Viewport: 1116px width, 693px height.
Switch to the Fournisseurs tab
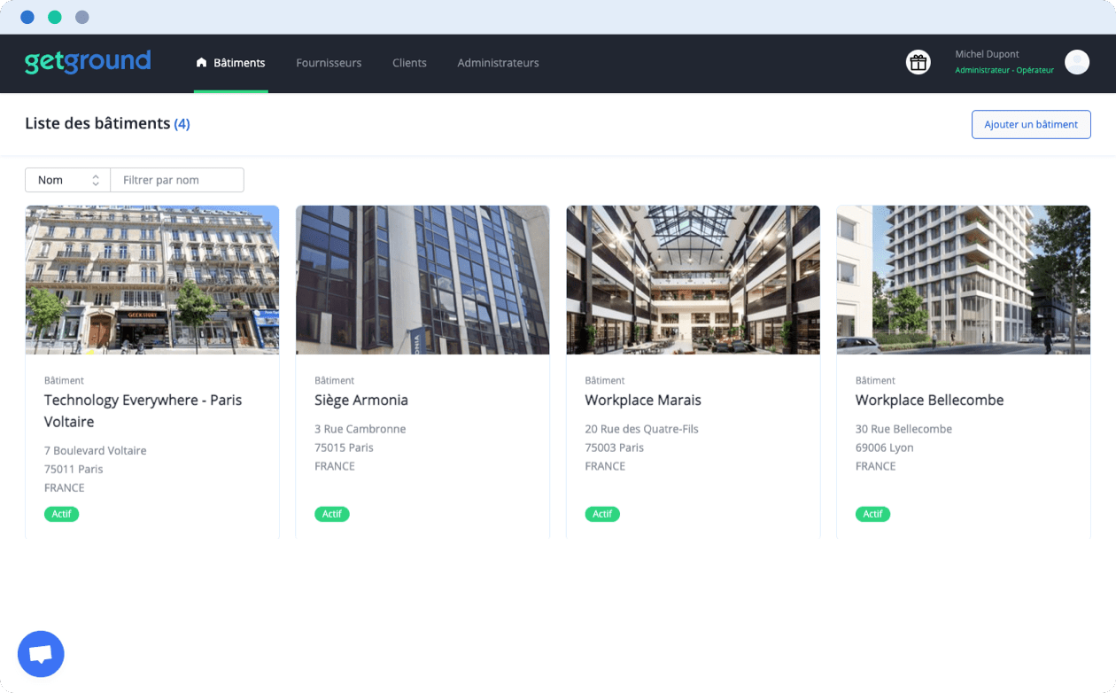pos(329,63)
